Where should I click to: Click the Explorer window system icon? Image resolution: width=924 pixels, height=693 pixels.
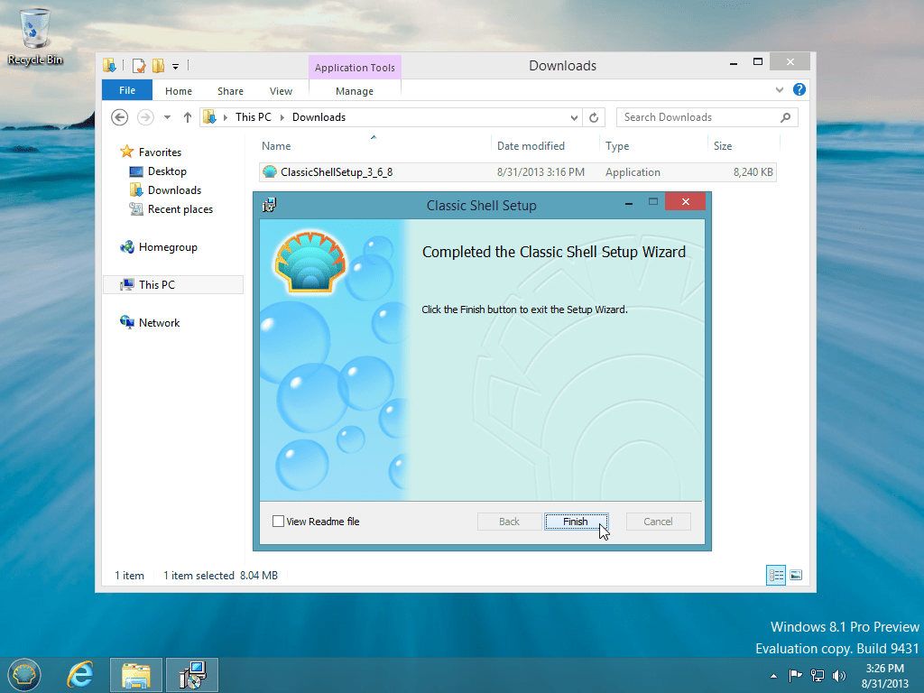click(x=109, y=65)
